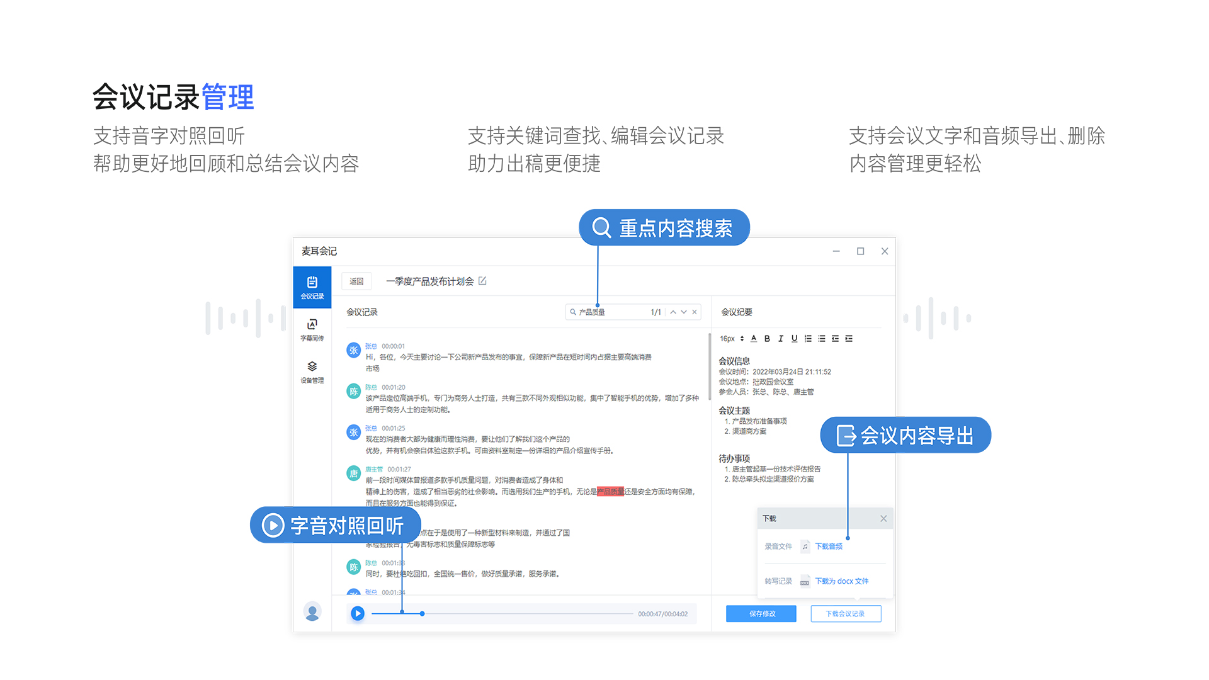This screenshot has height=680, width=1209.
Task: Jump to the previous search result
Action: coord(673,312)
